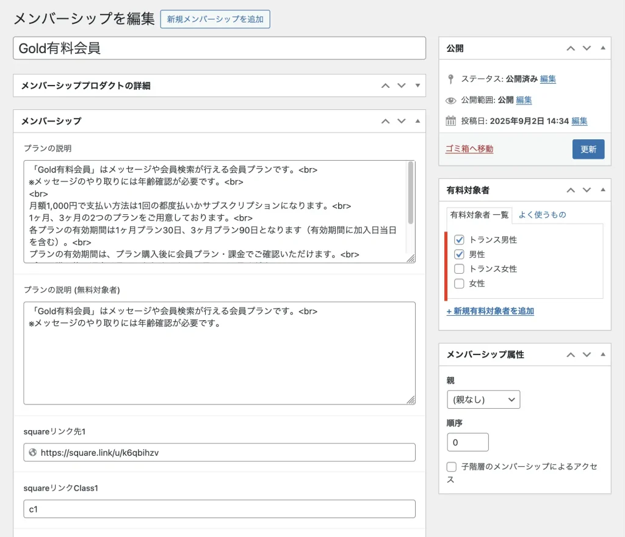Click the eye icon beside 公開範囲
625x537 pixels.
click(x=451, y=100)
